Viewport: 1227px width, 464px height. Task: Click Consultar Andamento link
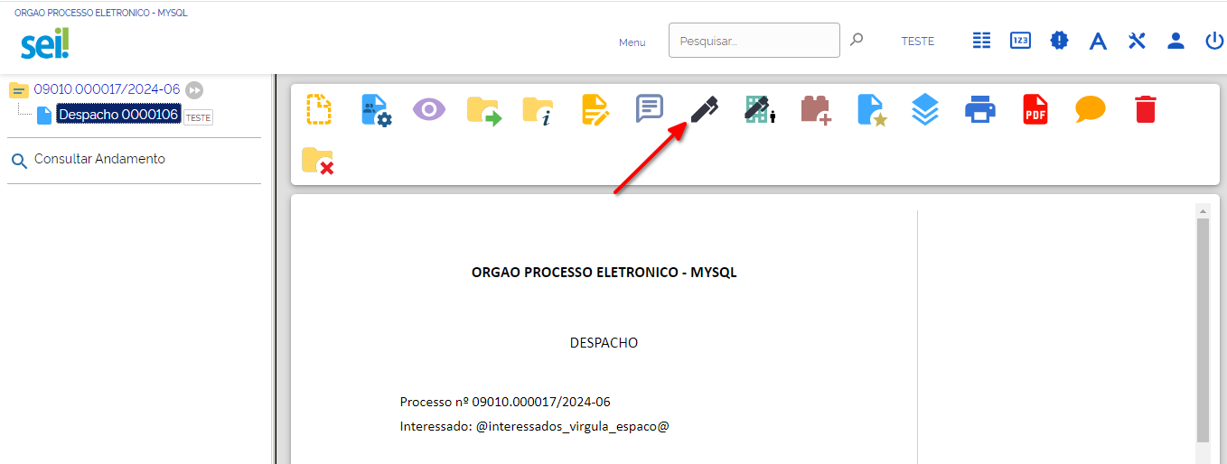pyautogui.click(x=99, y=159)
